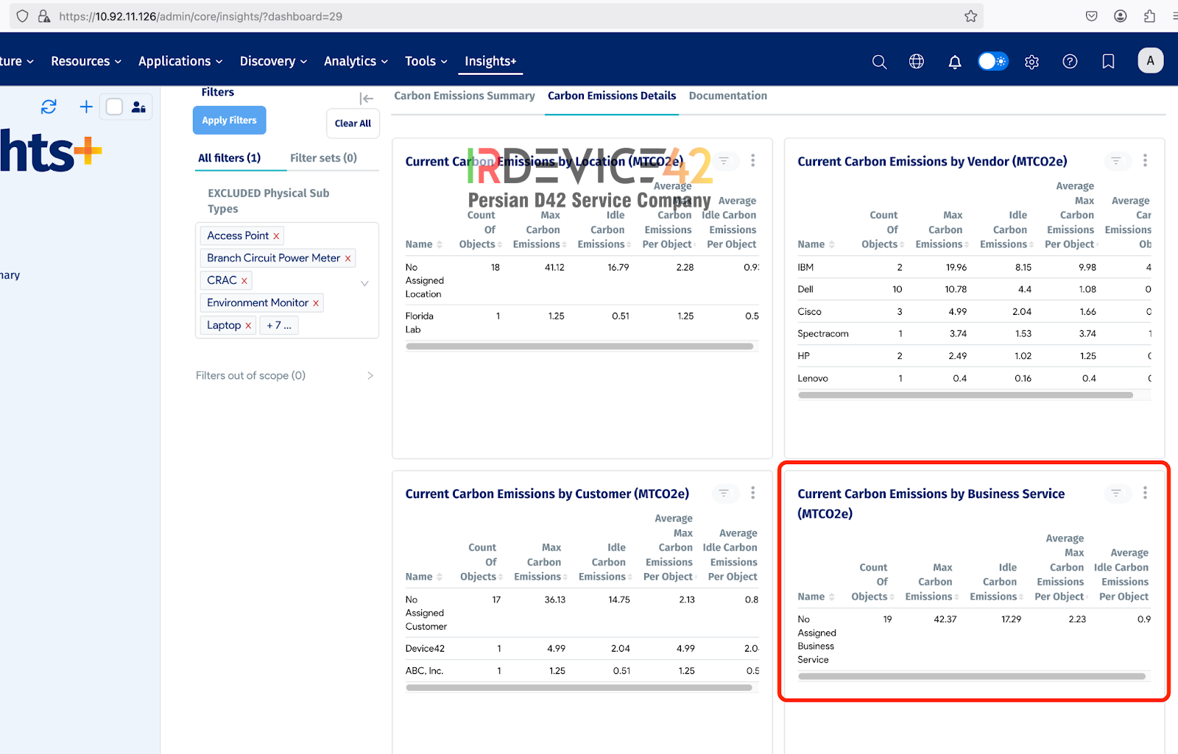
Task: Expand the excluded sub types dropdown arrow
Action: point(364,283)
